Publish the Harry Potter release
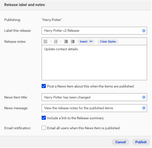 [141, 142]
